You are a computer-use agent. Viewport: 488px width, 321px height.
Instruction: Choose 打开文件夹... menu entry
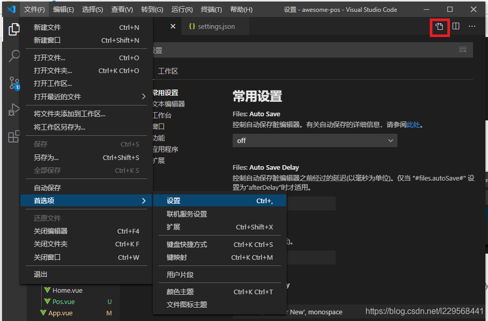86,71
